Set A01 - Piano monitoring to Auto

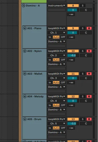point(56,37)
